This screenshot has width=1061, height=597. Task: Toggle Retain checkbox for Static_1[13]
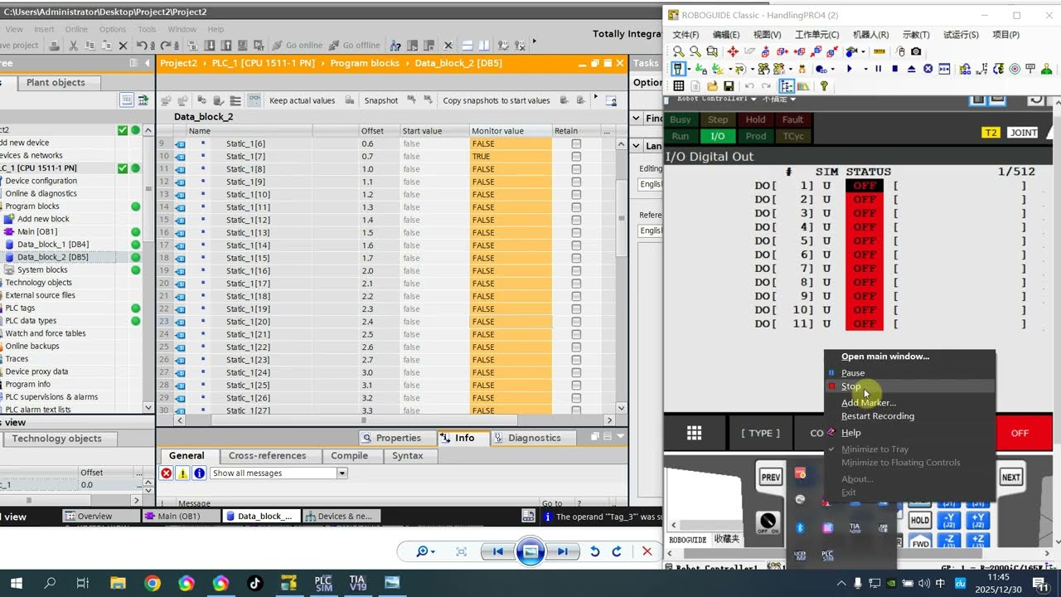(576, 233)
